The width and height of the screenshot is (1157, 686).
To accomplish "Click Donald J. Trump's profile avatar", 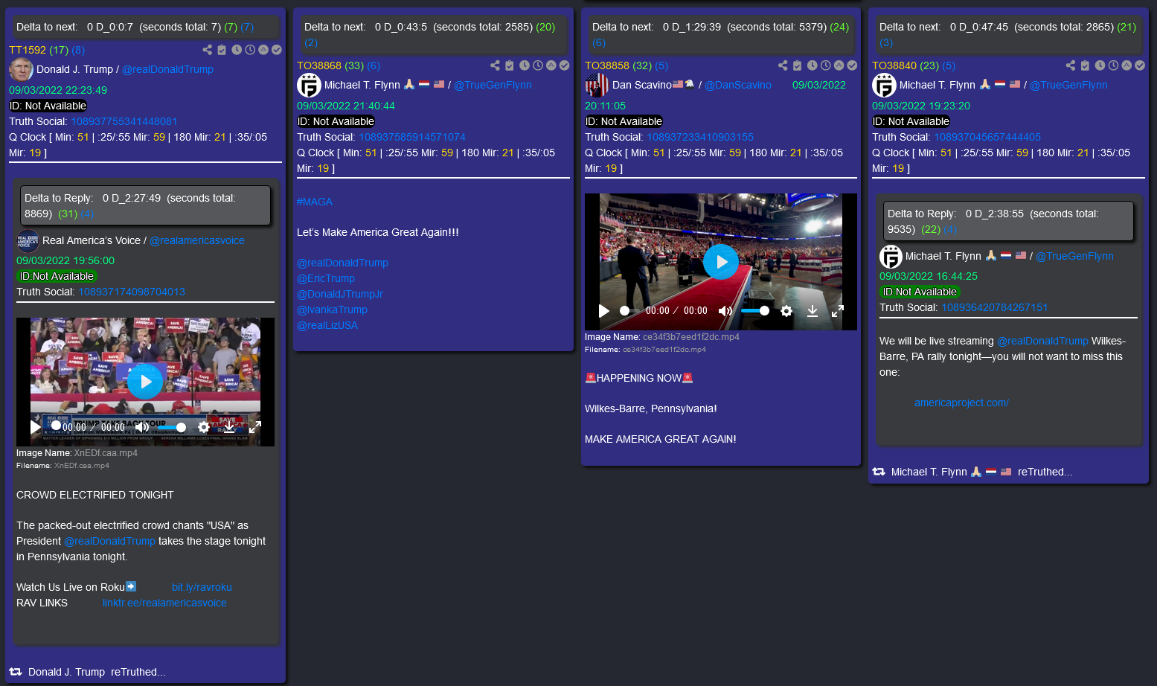I will (x=21, y=69).
